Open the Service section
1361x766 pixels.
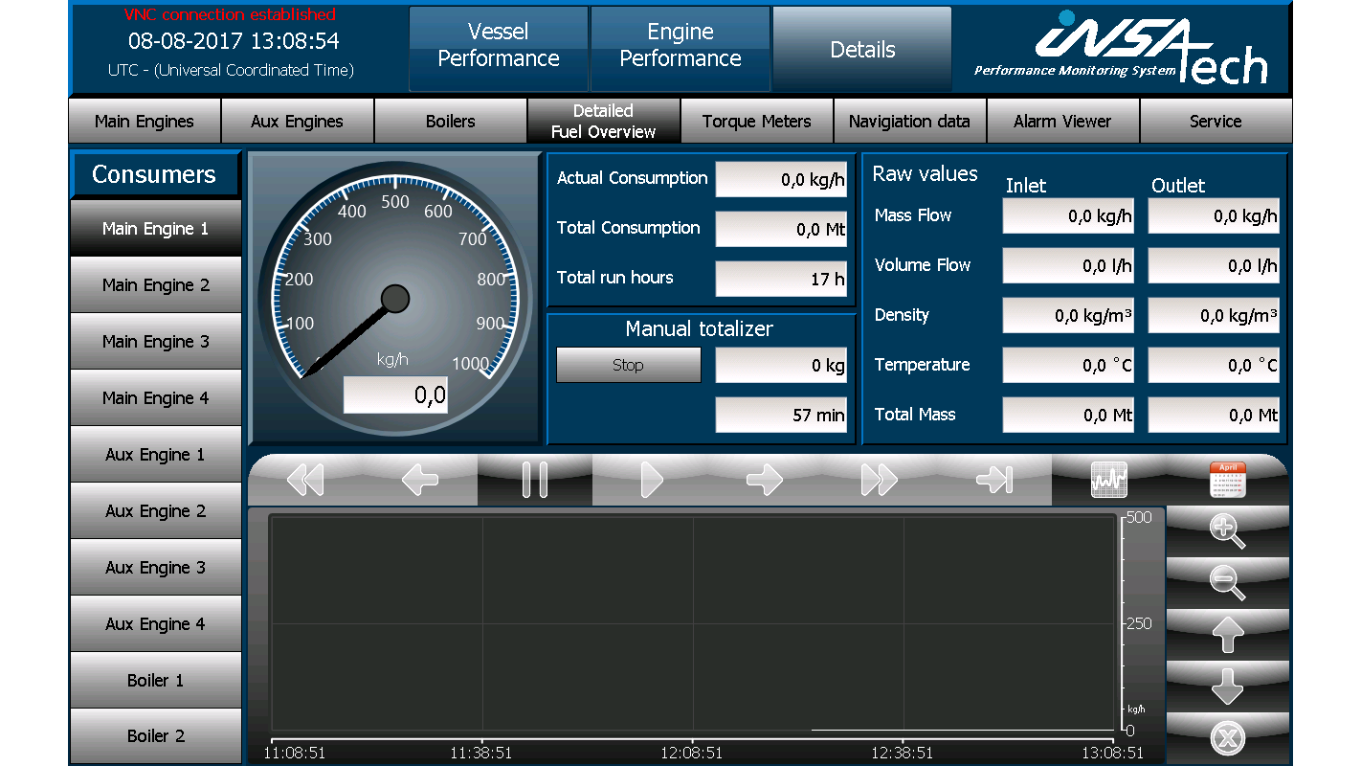coord(1216,121)
